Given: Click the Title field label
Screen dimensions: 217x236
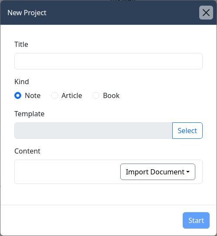Looking at the screenshot, I should tap(21, 44).
